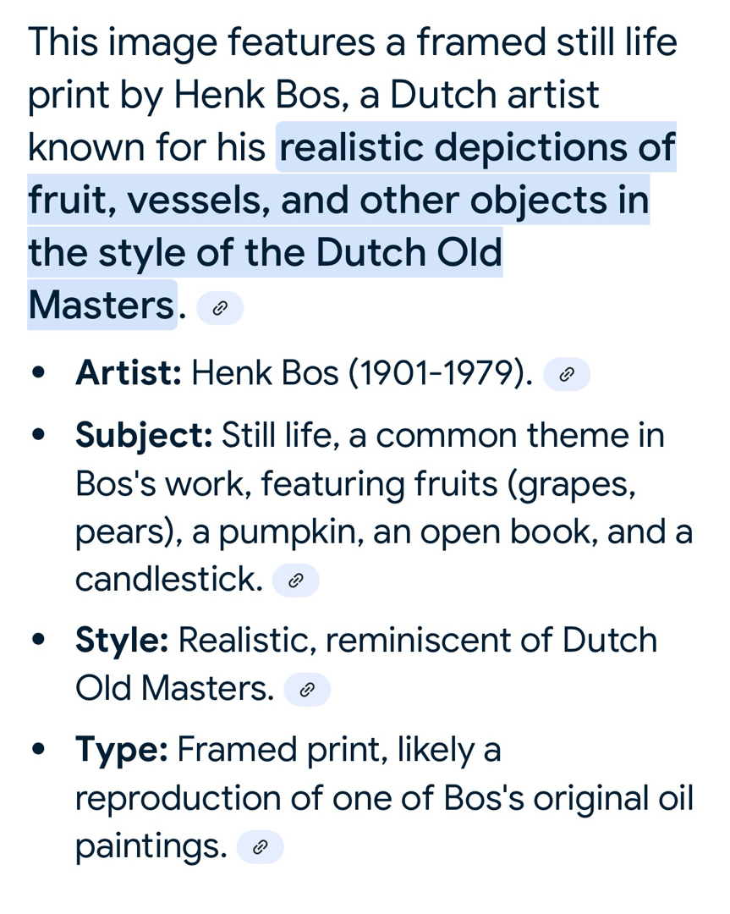Click the text "Framed print, likely a"

[338, 750]
